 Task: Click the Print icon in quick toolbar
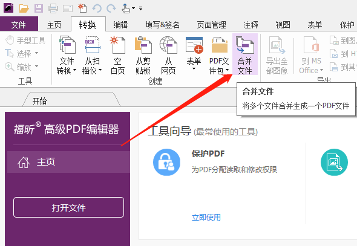[x=53, y=8]
